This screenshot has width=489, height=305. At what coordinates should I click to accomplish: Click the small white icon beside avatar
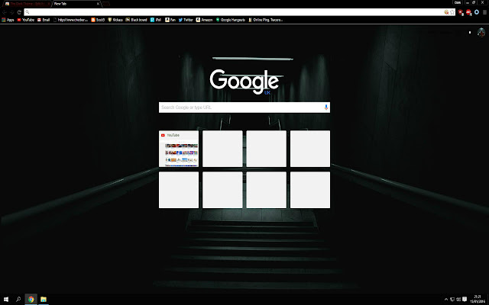pos(470,32)
